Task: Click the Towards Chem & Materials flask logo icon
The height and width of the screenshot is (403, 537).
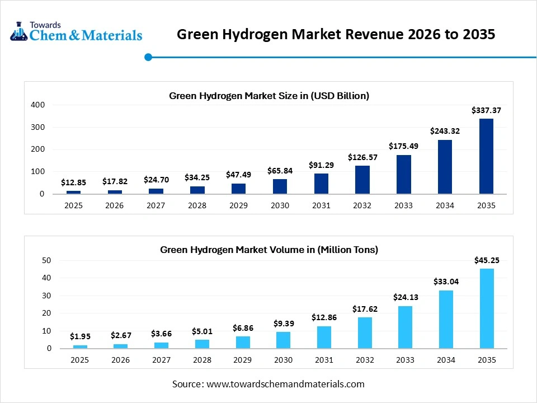Action: (x=18, y=31)
